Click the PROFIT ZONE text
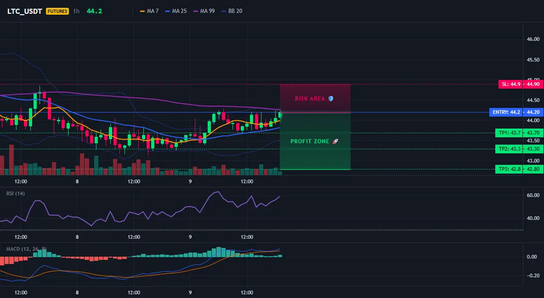Screen dimensions: 544x298 click(310, 141)
